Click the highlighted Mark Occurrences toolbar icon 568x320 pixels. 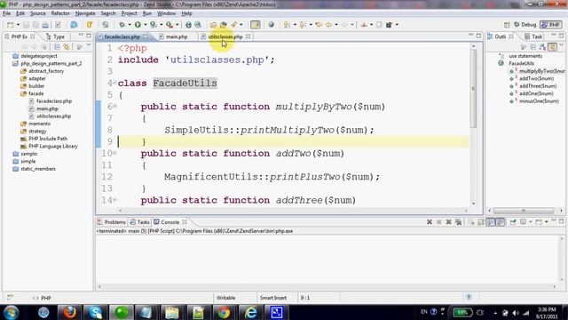click(x=256, y=25)
